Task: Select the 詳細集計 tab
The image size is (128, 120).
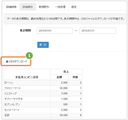Action: [x=28, y=7]
